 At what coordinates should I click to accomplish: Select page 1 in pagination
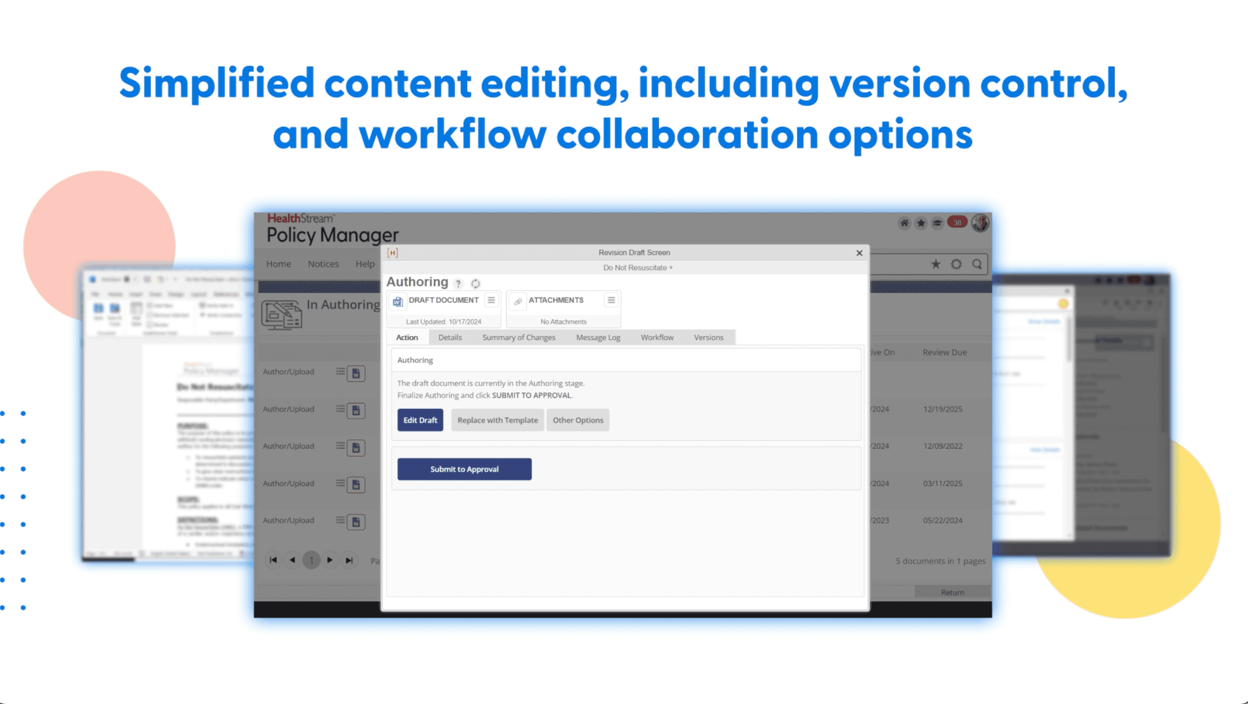[311, 561]
